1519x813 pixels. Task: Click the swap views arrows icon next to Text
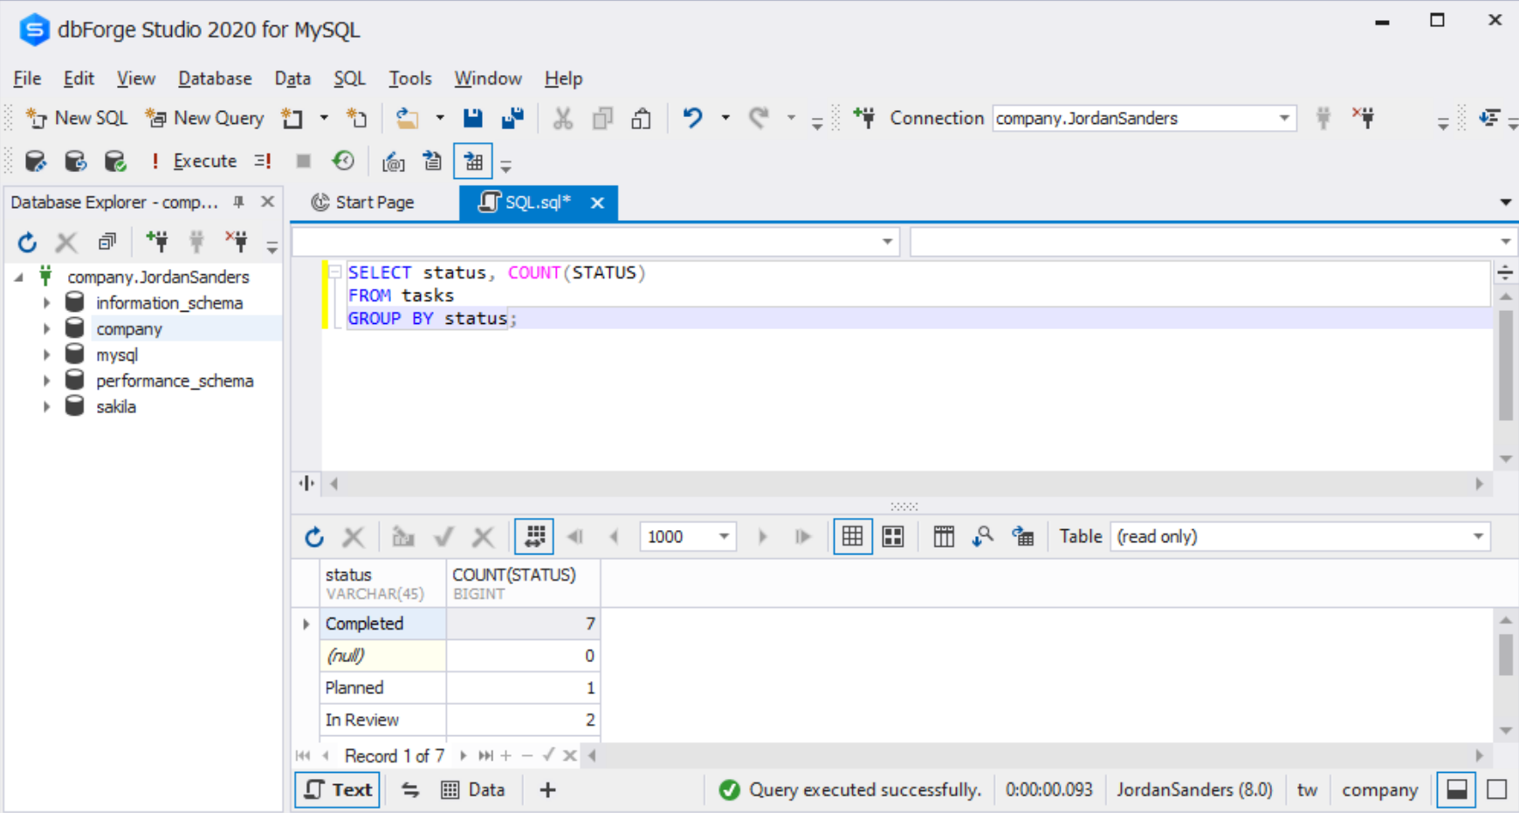(410, 790)
